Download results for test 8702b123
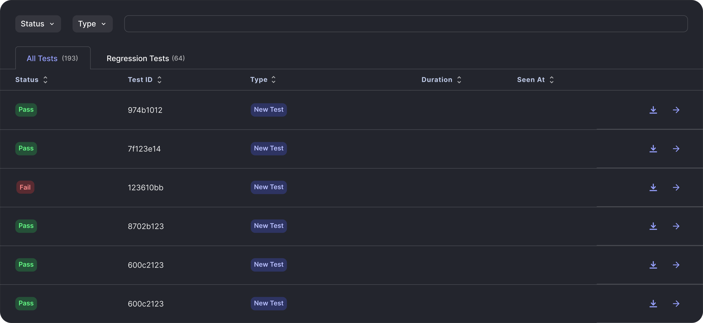 (x=653, y=226)
